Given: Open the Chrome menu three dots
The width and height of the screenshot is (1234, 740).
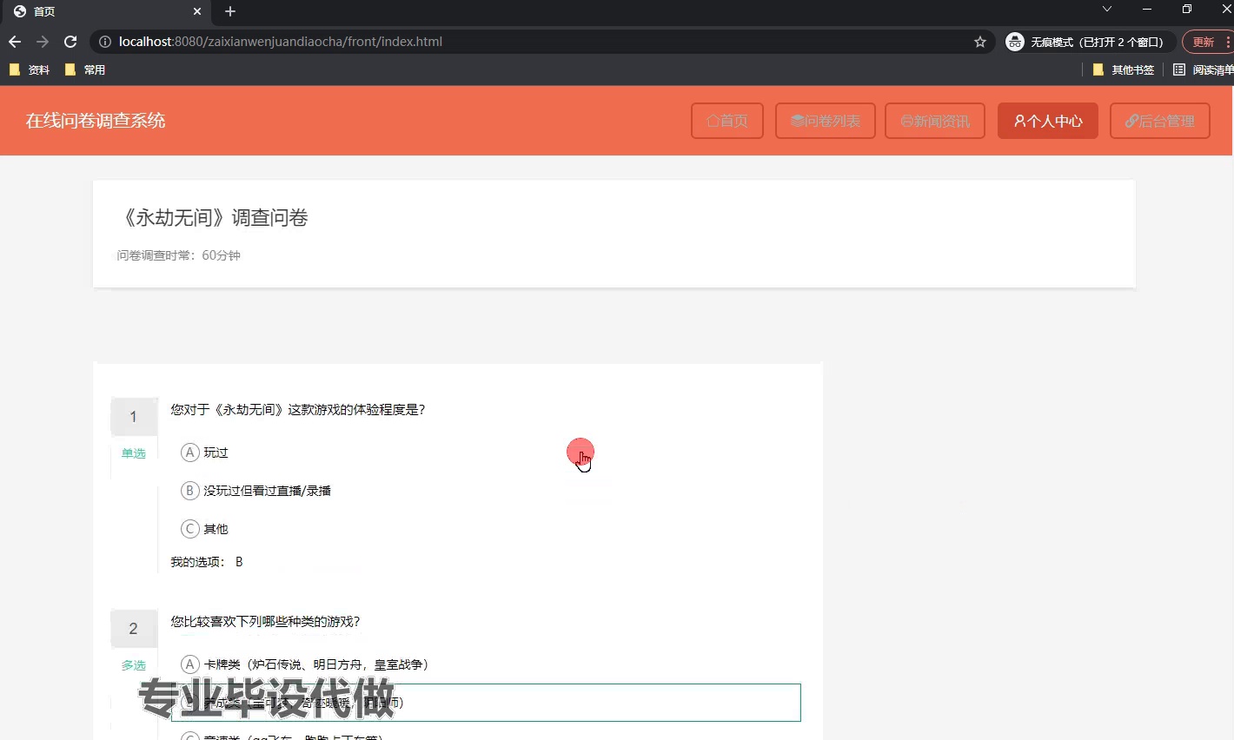Looking at the screenshot, I should pyautogui.click(x=1228, y=42).
